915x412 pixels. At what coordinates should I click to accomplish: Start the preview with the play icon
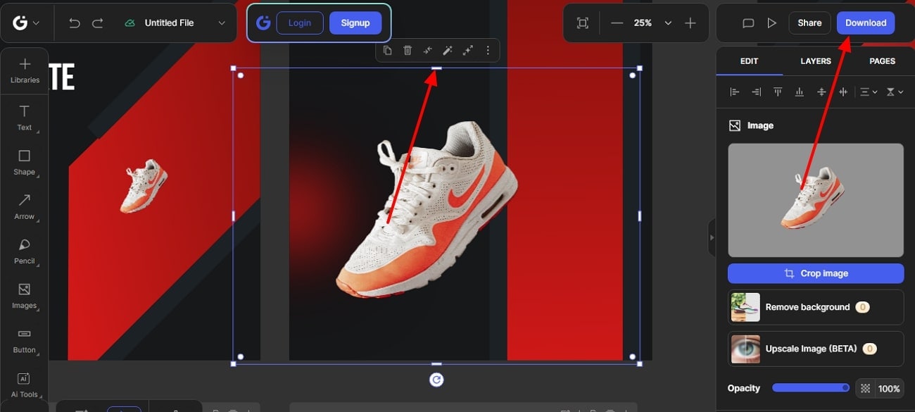(771, 23)
